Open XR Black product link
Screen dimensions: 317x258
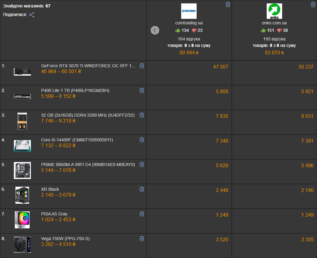[x=50, y=189]
